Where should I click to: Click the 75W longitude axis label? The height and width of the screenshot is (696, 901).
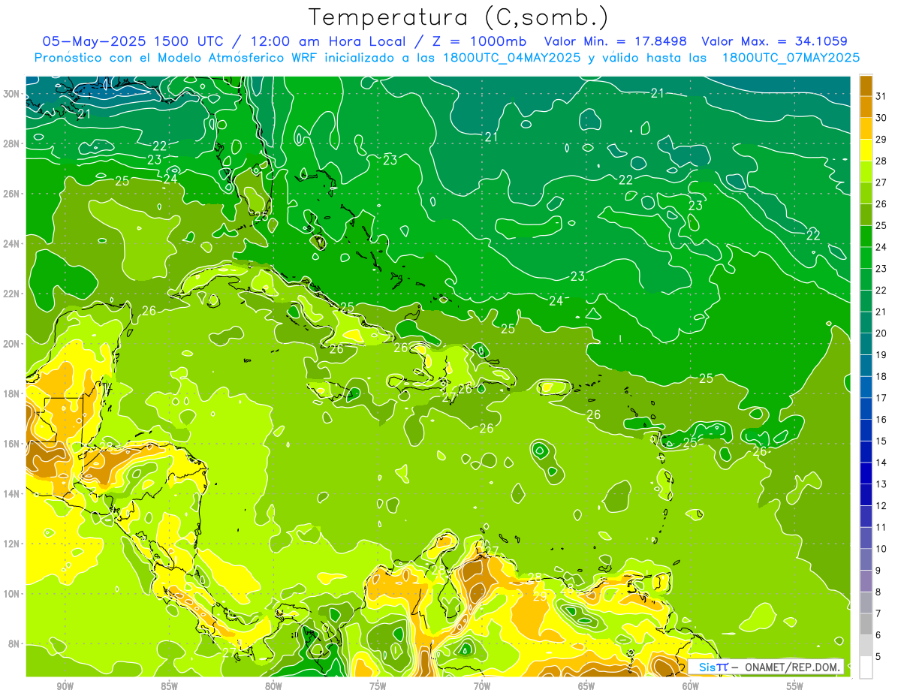(378, 686)
